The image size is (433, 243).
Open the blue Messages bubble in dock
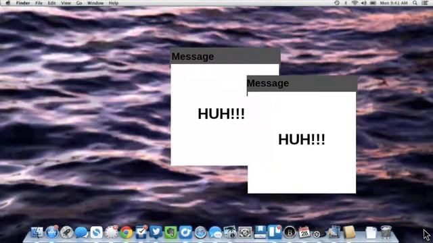coord(81,232)
